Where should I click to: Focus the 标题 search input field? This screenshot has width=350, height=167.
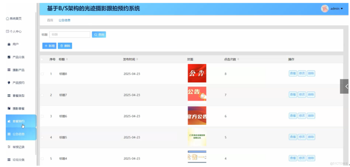[x=70, y=35]
